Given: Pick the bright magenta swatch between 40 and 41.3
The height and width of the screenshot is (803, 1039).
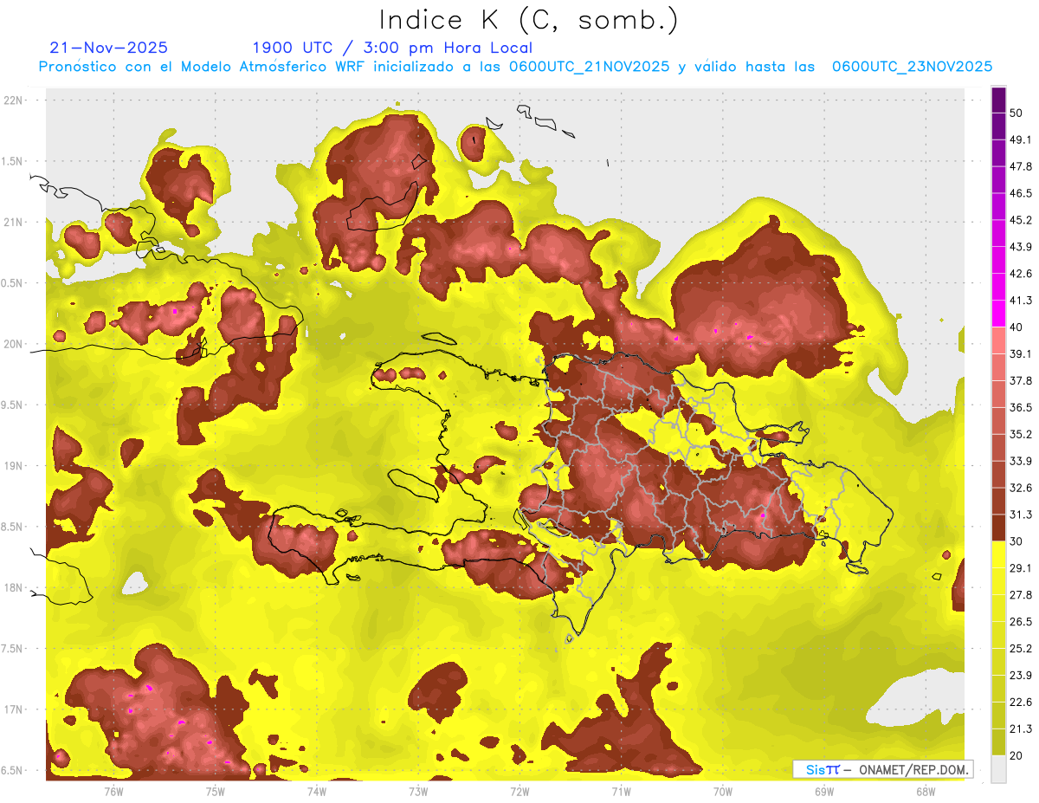Looking at the screenshot, I should pyautogui.click(x=998, y=314).
